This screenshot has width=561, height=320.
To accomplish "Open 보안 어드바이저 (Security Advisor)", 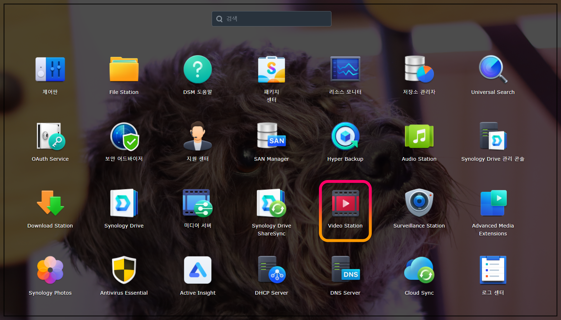I will (x=124, y=136).
